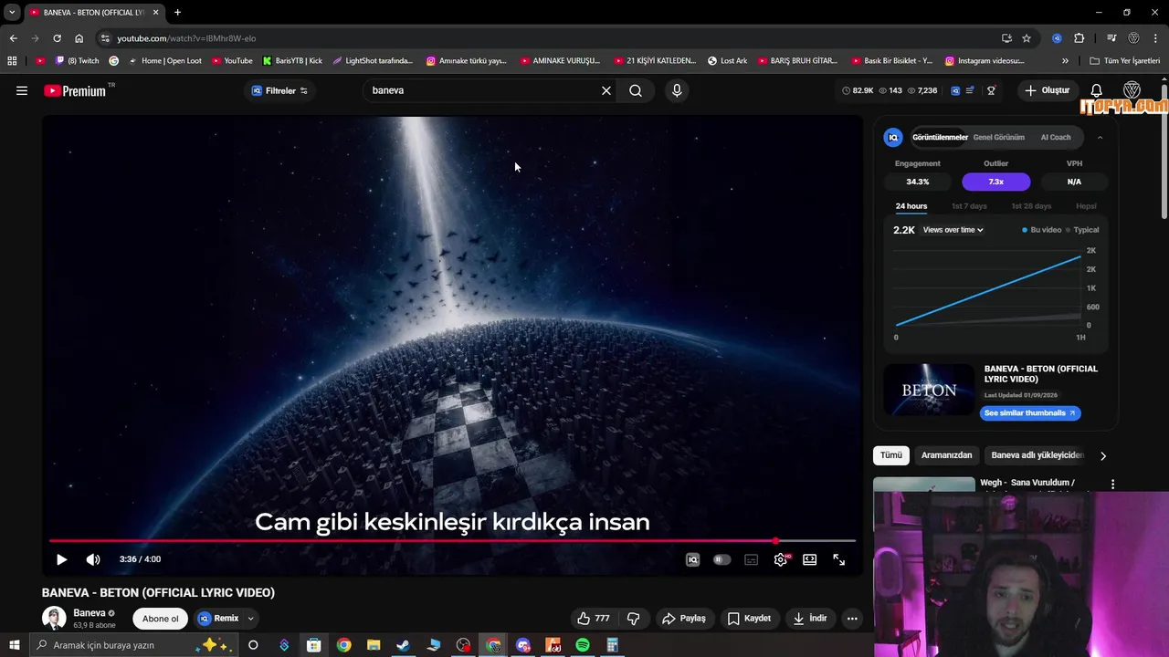The width and height of the screenshot is (1169, 657).
Task: Open vidIQ icon in the stats bar
Action: 955,90
